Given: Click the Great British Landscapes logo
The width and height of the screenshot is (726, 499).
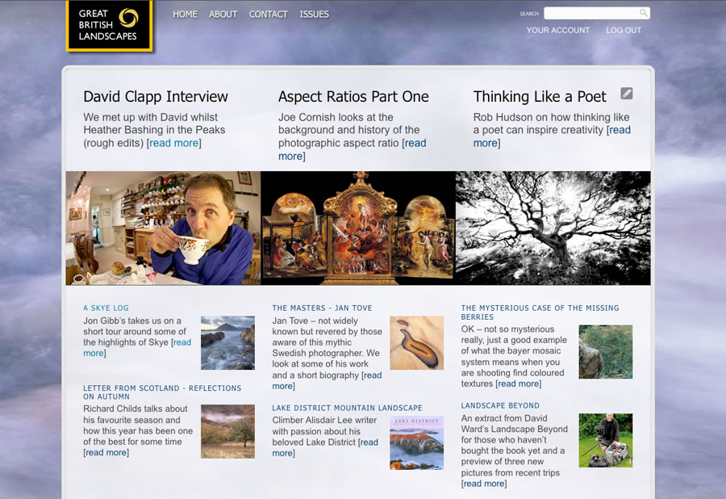Looking at the screenshot, I should pyautogui.click(x=109, y=26).
